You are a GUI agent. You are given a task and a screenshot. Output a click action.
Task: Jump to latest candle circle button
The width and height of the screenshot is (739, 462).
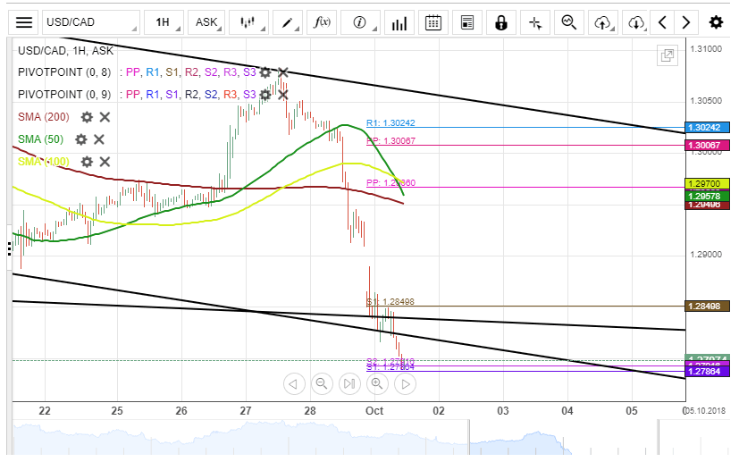click(349, 383)
